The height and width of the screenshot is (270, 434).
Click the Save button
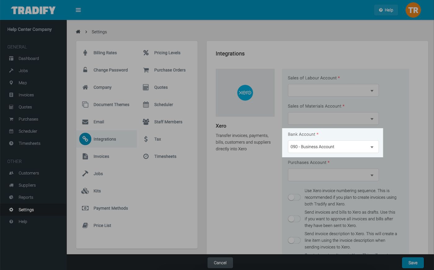(x=413, y=263)
